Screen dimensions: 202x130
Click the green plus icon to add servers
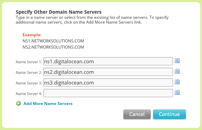tap(18, 103)
